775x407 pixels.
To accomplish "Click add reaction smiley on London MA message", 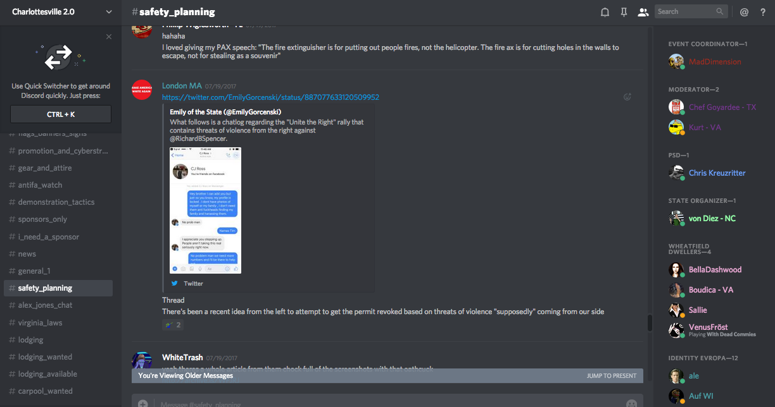I will [x=627, y=97].
